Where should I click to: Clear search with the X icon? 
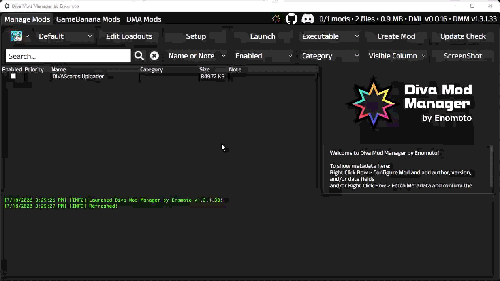tap(154, 56)
